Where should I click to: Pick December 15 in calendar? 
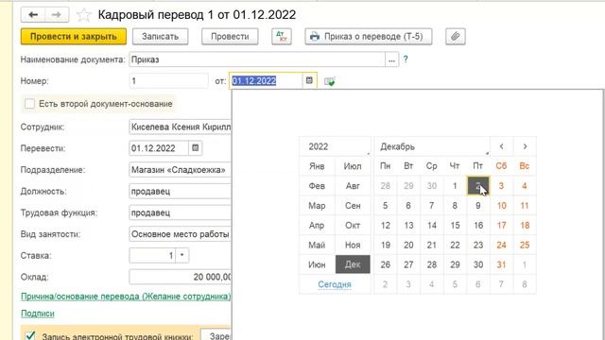tap(455, 225)
